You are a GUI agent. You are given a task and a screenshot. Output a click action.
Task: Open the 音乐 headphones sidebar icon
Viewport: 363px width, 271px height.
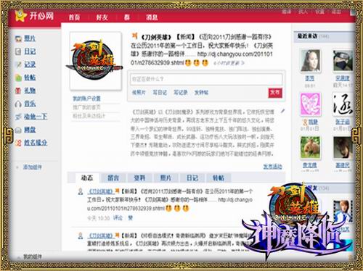(x=18, y=104)
